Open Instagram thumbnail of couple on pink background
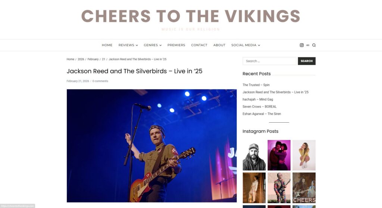This screenshot has height=208, width=382. tap(279, 155)
